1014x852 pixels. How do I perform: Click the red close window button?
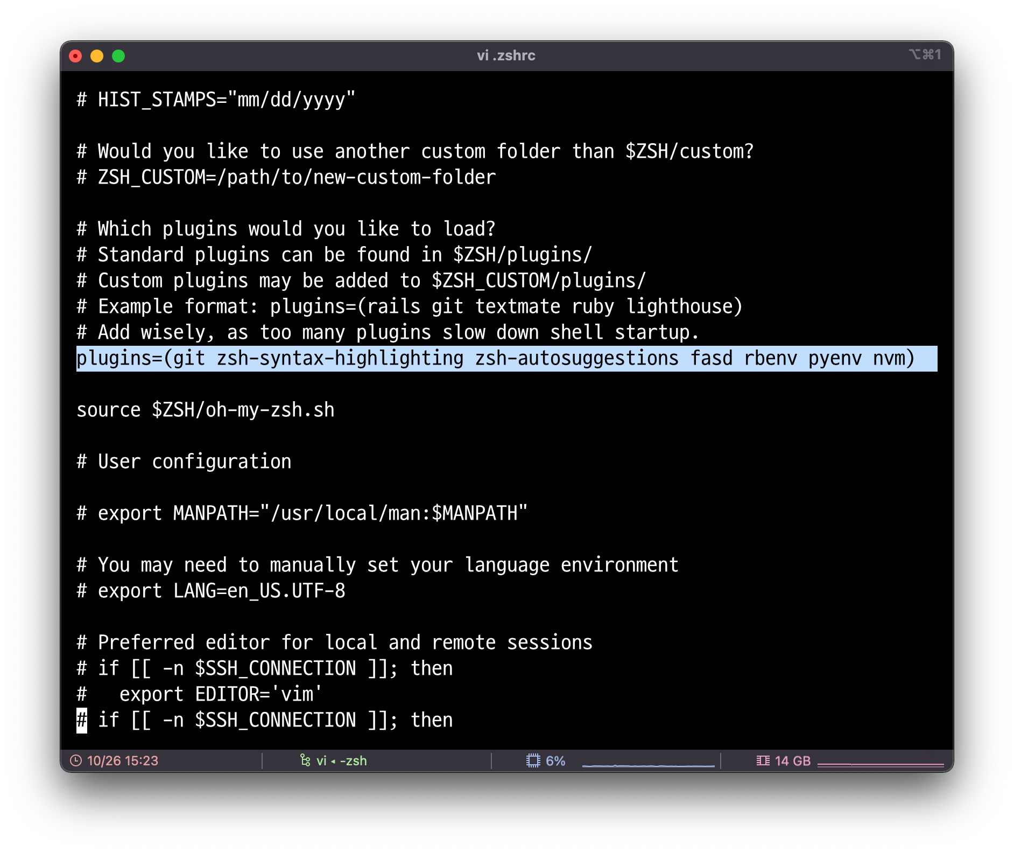pos(75,56)
